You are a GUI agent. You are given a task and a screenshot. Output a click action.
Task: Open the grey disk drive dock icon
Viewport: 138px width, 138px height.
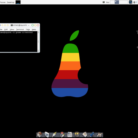(70, 135)
